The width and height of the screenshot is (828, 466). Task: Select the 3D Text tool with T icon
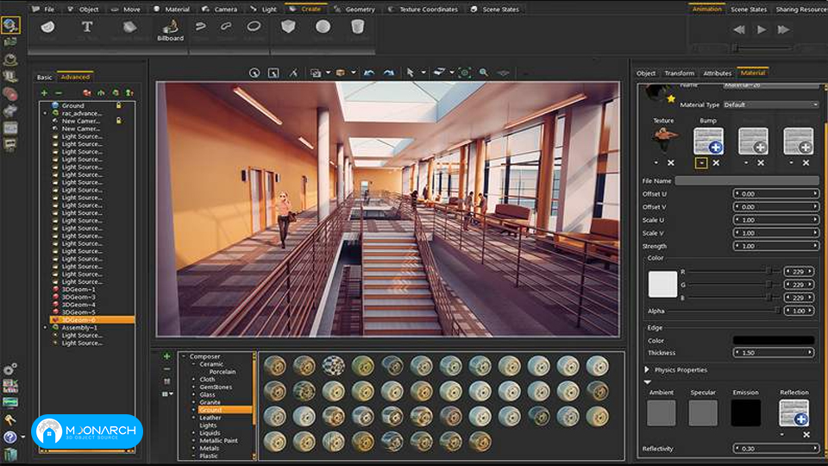coord(86,27)
